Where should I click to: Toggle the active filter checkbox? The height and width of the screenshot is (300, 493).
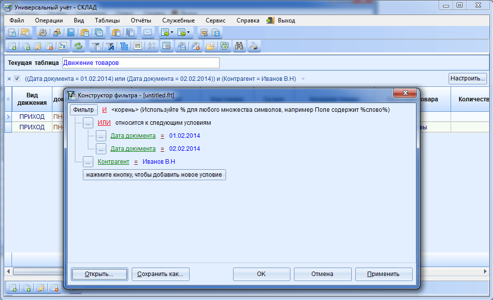tap(17, 78)
